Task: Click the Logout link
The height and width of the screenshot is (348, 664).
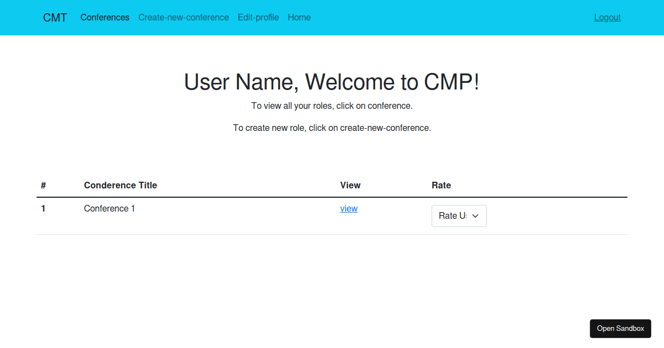Action: tap(607, 17)
